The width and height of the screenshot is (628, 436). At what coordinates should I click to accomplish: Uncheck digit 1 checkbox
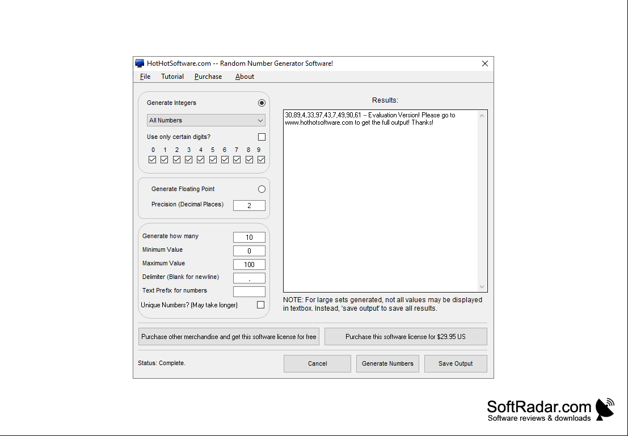point(164,160)
